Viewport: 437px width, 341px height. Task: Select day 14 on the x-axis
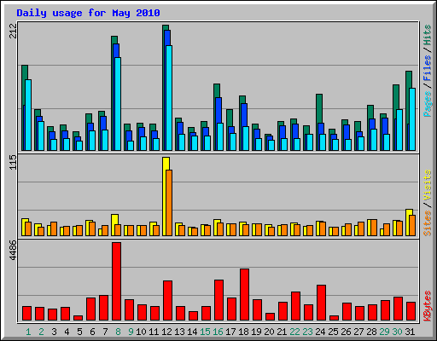[x=192, y=332]
